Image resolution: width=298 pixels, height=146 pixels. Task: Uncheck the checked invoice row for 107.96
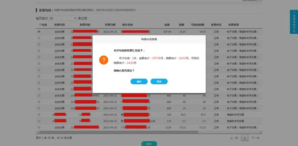pyautogui.click(x=39, y=32)
